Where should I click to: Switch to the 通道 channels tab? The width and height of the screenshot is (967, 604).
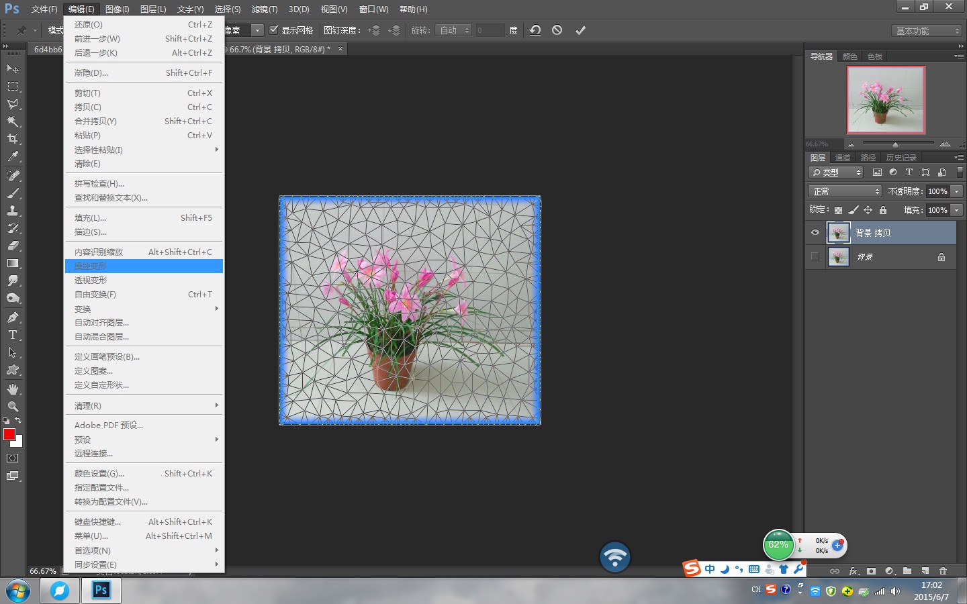point(842,158)
